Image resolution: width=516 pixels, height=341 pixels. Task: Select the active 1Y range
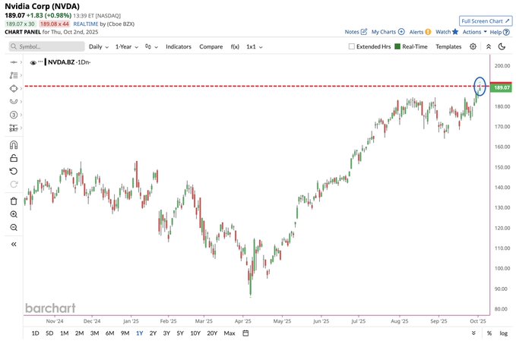point(140,333)
